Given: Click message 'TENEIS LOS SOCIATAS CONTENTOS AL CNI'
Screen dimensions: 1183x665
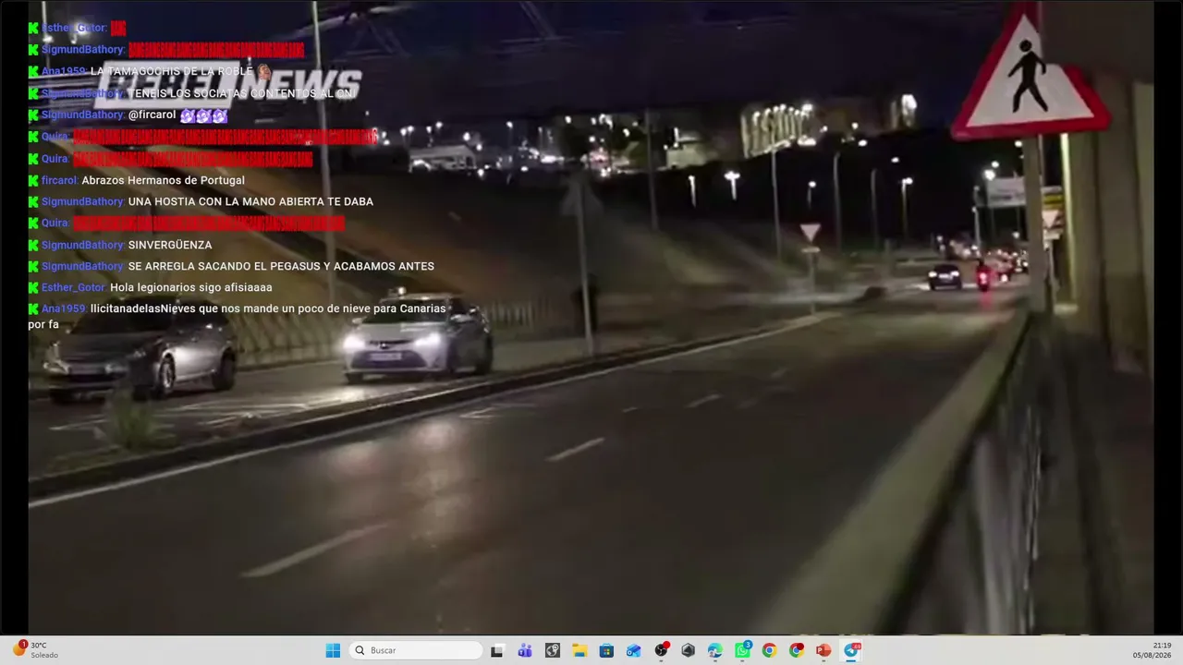Looking at the screenshot, I should point(242,93).
